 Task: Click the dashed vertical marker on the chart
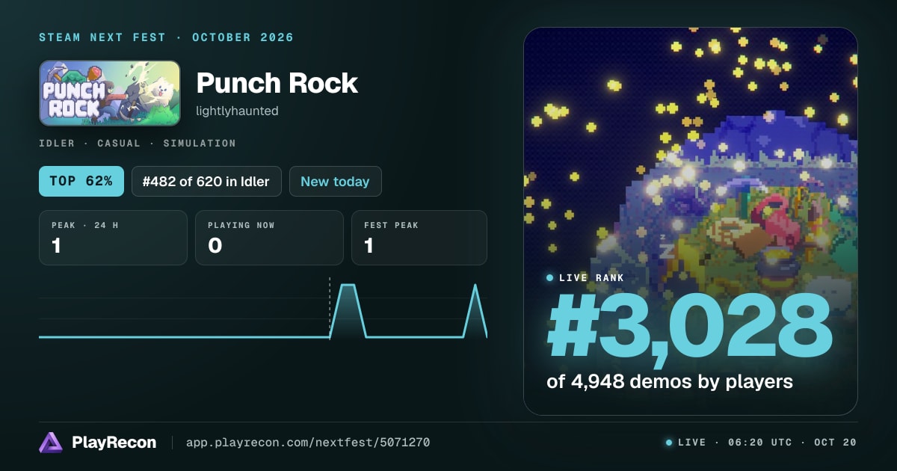[330, 308]
